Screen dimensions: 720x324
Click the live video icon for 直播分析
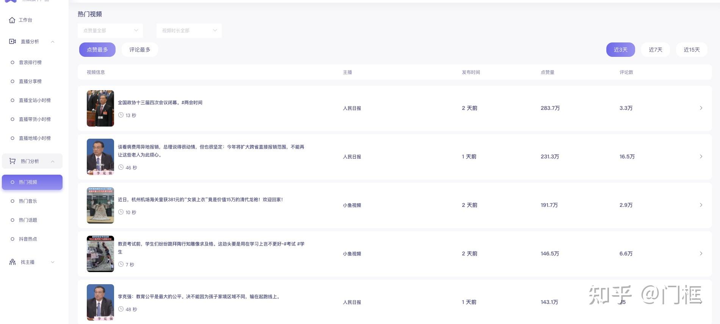(x=13, y=41)
